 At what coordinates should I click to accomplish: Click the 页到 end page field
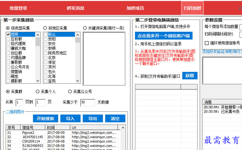click(x=40, y=102)
